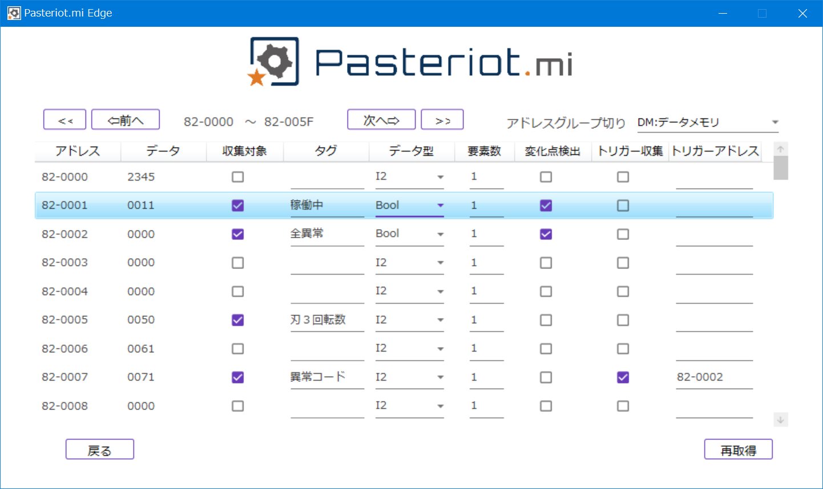This screenshot has height=489, width=823.
Task: Click the tag field 刃３回転数
Action: pyautogui.click(x=327, y=320)
